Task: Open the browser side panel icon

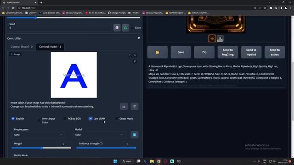Action: point(281,8)
